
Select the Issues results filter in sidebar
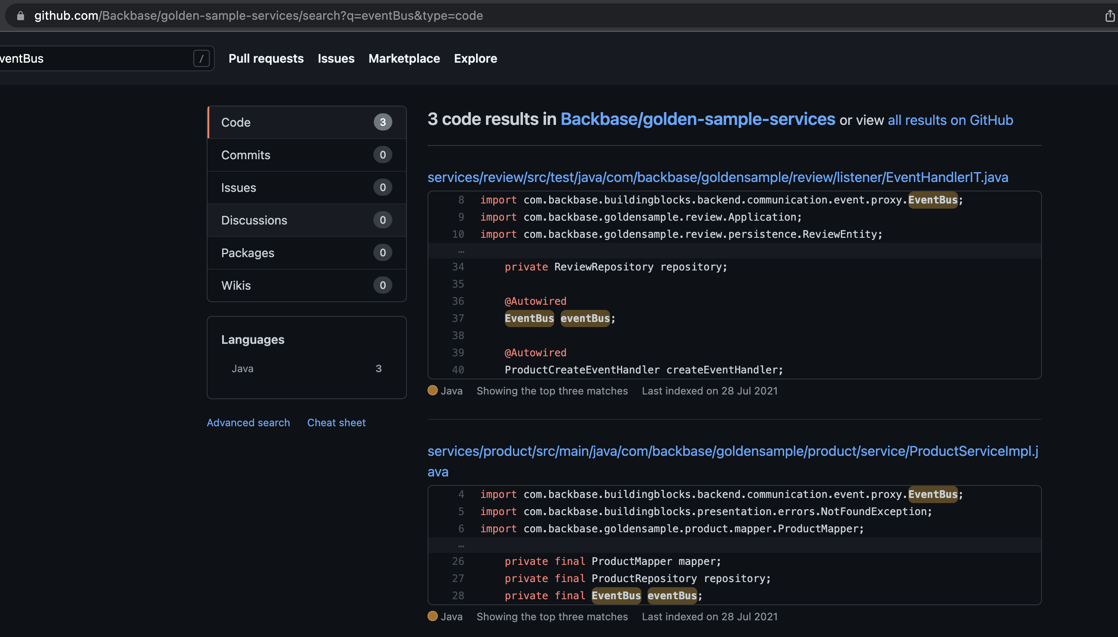tap(306, 188)
